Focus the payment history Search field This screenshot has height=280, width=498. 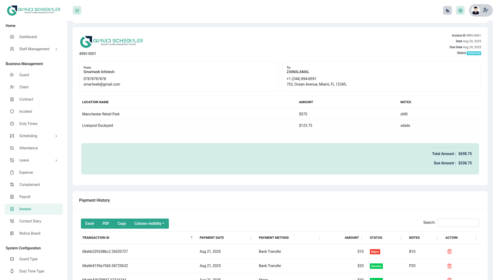point(458,223)
